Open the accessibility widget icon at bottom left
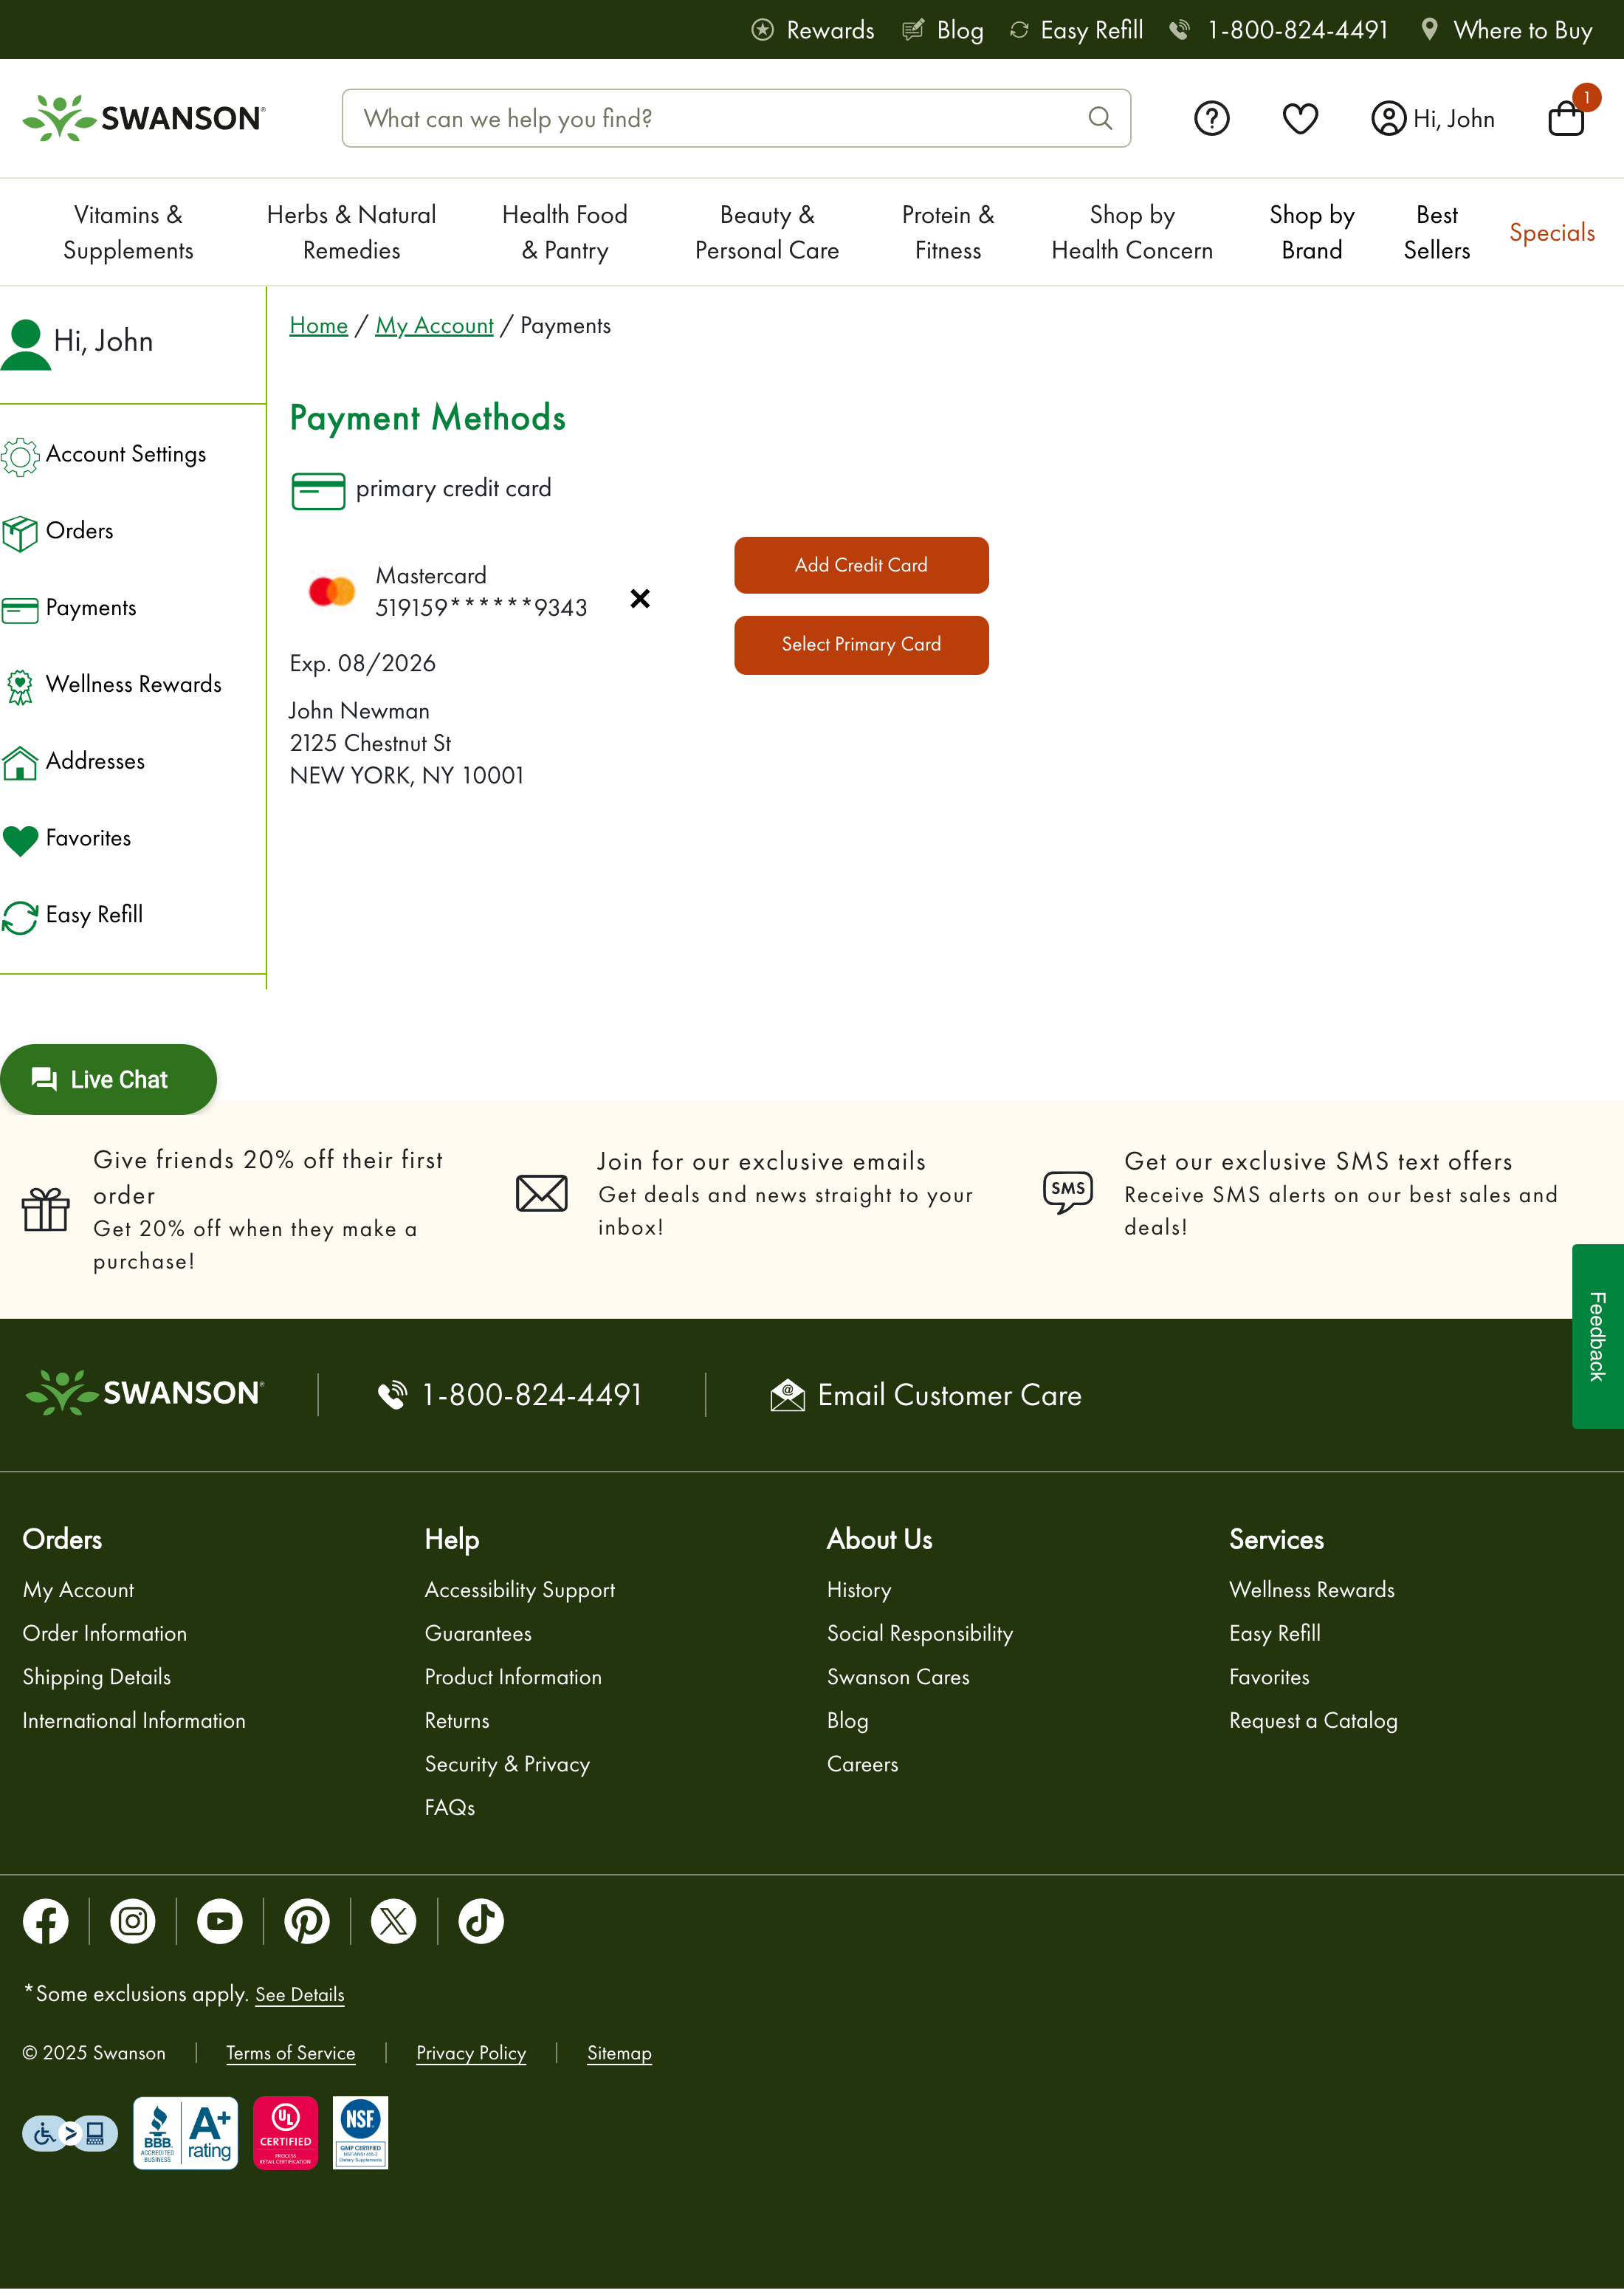 click(67, 2133)
